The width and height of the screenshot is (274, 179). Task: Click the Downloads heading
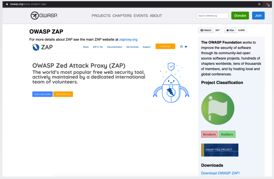pos(212,165)
